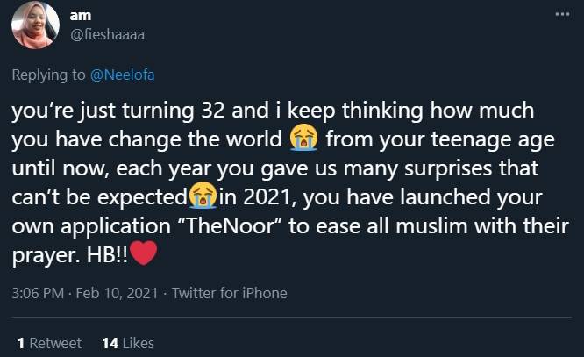Click the first crying emoji after "world"

pyautogui.click(x=303, y=138)
